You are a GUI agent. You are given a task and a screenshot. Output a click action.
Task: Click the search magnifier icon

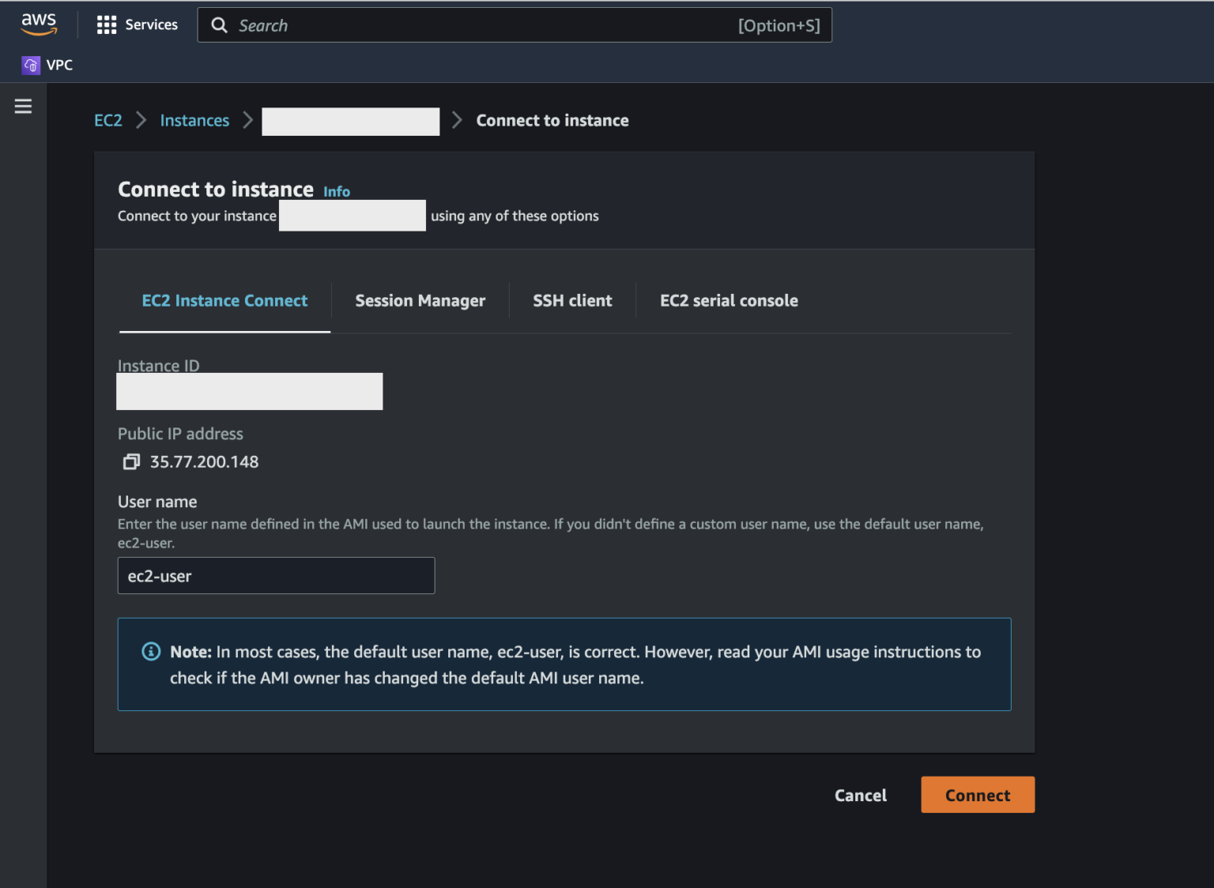click(x=219, y=24)
